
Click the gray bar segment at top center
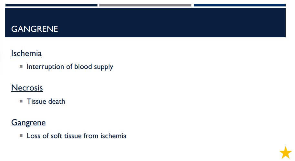[145, 5]
